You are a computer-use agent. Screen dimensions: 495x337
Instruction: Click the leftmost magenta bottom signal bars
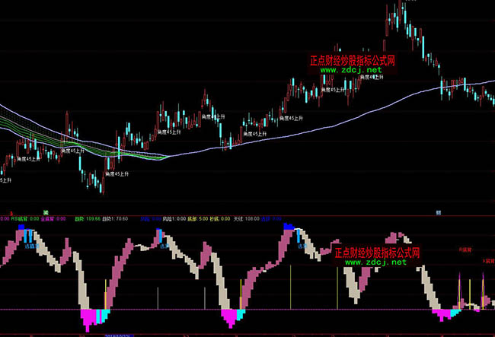coord(90,318)
